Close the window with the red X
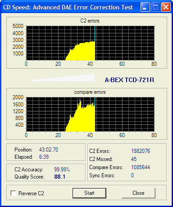Screen dimensions: 173x207 (166, 7)
